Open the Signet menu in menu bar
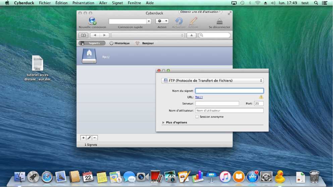The width and height of the screenshot is (333, 187). tap(117, 3)
